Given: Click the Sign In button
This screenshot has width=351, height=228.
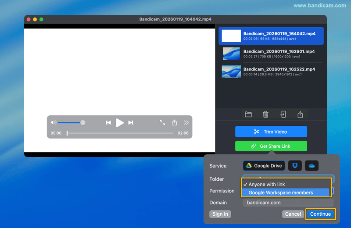Looking at the screenshot, I should pos(220,214).
